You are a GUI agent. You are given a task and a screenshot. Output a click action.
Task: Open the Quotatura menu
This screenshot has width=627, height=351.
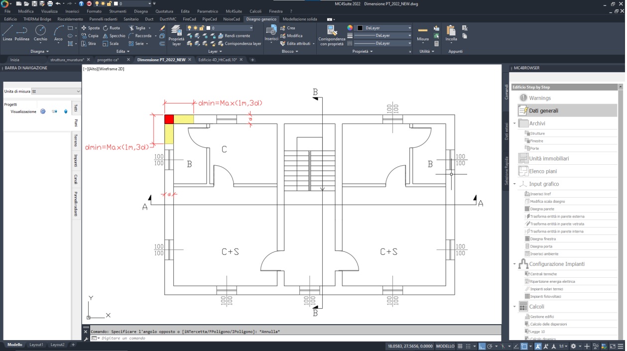[x=164, y=11]
